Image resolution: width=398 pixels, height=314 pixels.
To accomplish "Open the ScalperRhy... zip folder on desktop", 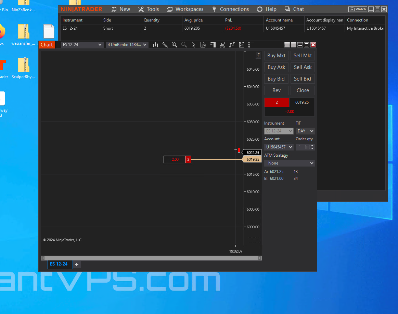I will tap(23, 68).
